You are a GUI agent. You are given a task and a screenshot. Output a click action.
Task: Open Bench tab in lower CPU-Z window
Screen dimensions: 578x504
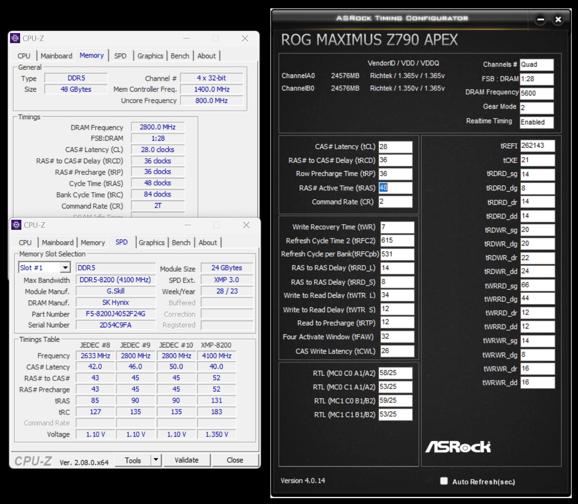(181, 242)
